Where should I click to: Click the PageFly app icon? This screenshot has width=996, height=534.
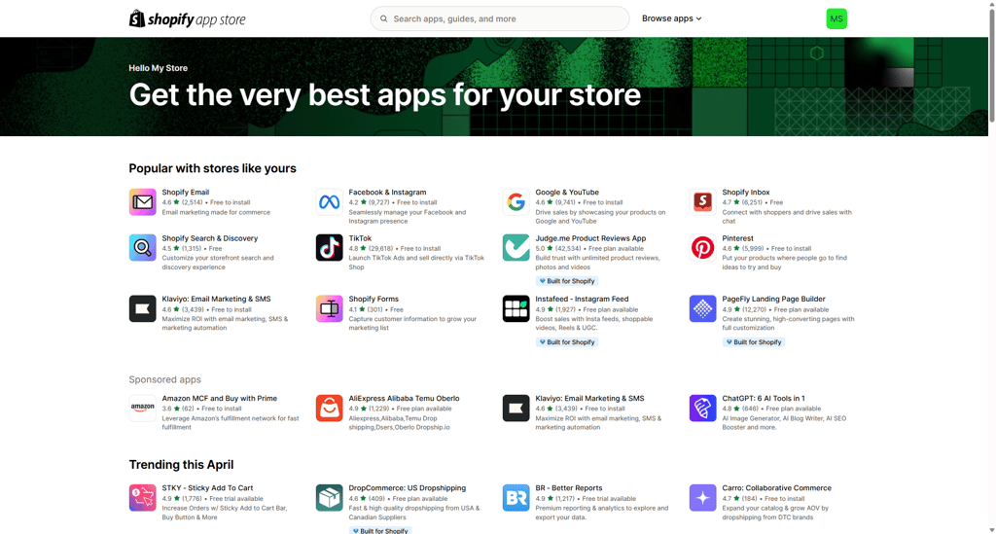coord(702,308)
